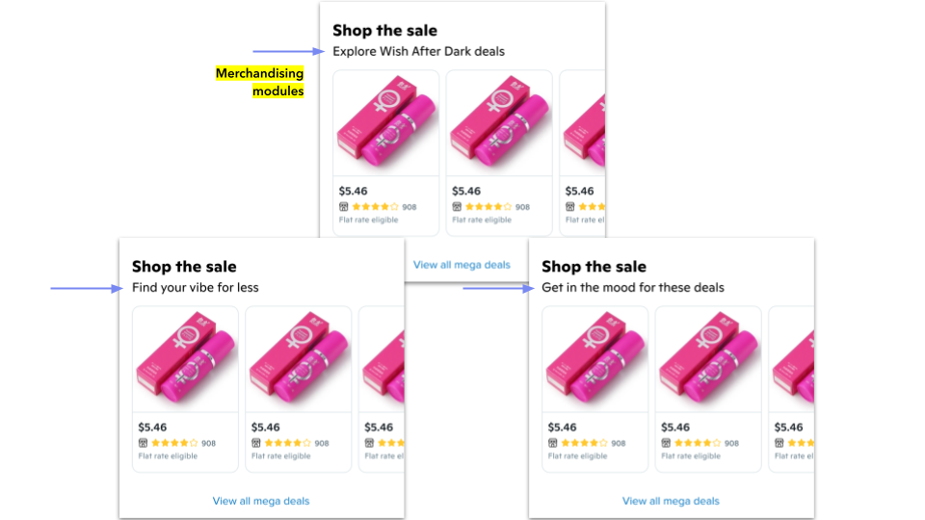
Task: Click star rating of second product in Find your vibe module
Action: pyautogui.click(x=288, y=443)
